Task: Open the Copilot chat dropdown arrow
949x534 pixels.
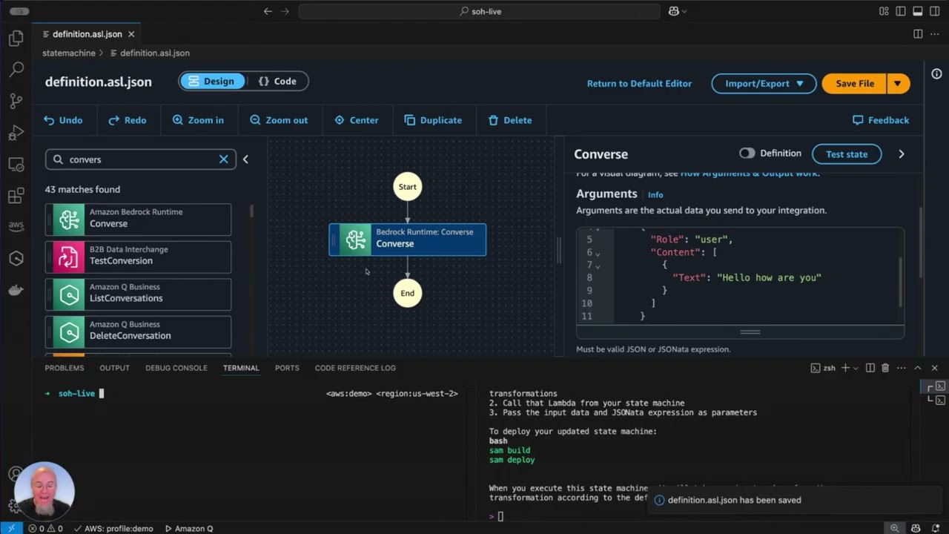Action: pos(684,11)
